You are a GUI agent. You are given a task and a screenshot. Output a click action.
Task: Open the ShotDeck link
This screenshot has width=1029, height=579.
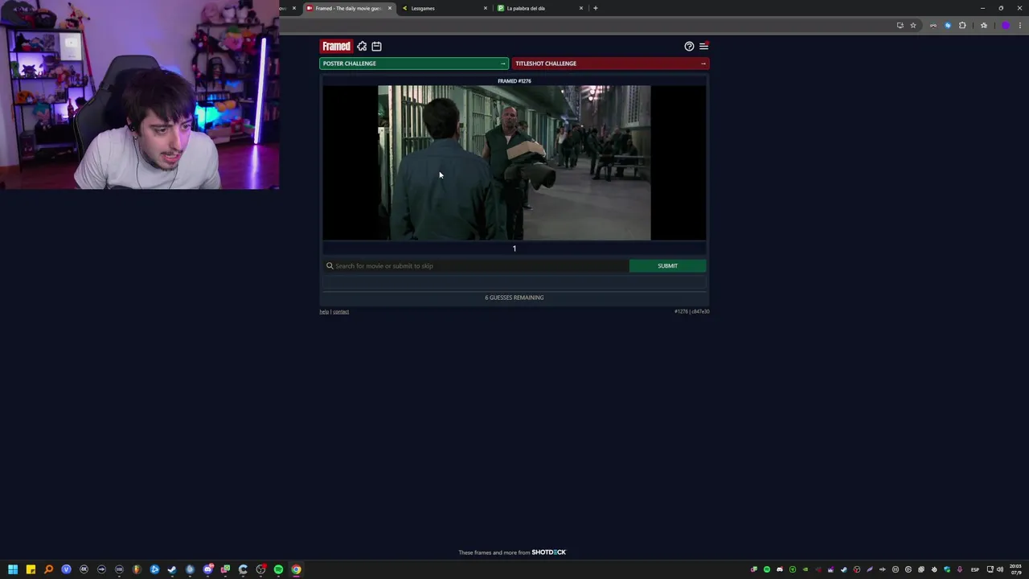(549, 552)
